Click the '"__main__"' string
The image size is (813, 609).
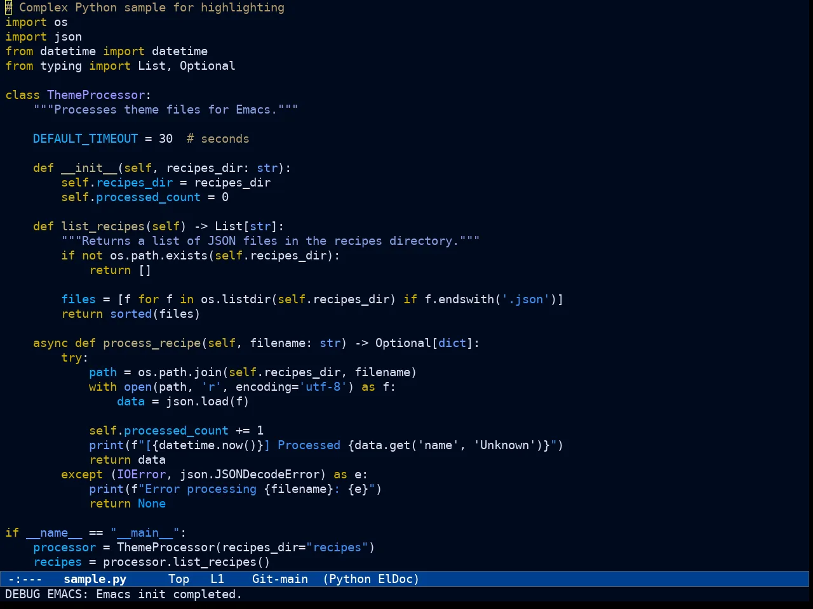[145, 533]
